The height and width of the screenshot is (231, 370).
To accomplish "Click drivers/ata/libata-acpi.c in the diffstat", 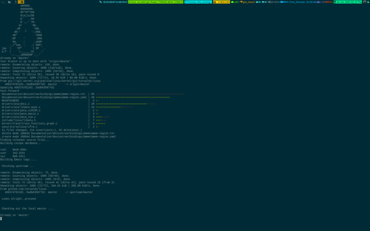I will [x=21, y=107].
